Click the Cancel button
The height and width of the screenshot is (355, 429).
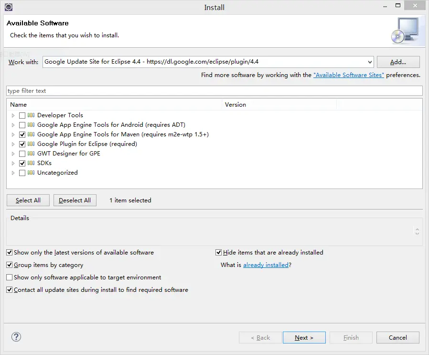(398, 337)
